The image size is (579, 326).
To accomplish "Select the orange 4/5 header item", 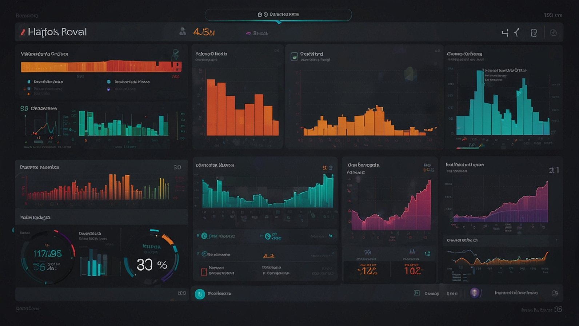I will [x=204, y=32].
